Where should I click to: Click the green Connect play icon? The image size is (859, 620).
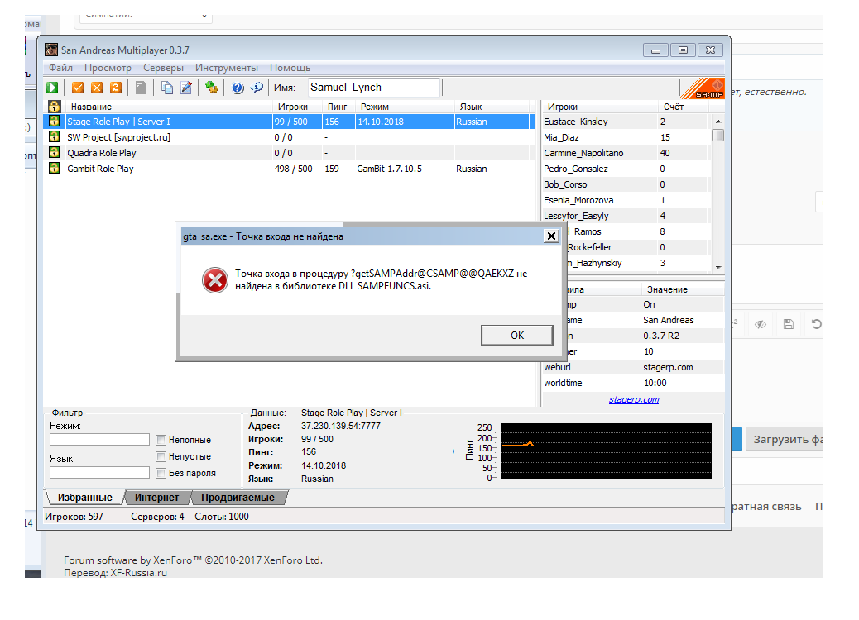(x=52, y=88)
